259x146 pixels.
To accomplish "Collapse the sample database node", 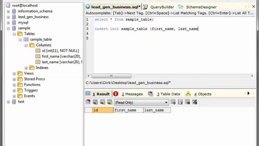I will click(x=8, y=28).
